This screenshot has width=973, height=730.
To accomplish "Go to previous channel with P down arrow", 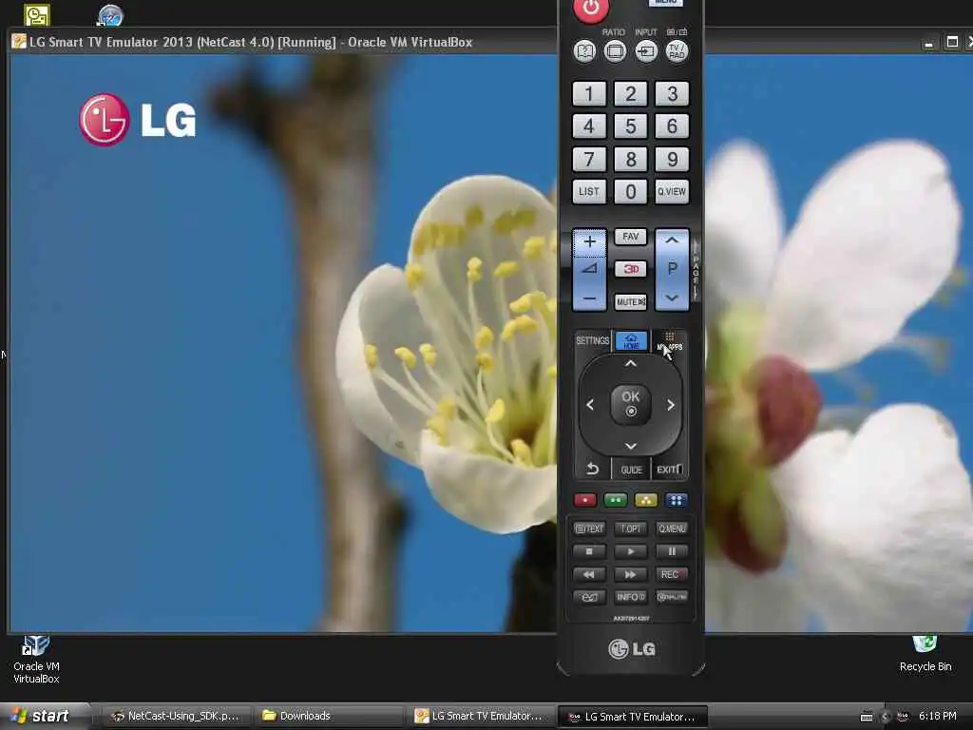I will point(672,298).
